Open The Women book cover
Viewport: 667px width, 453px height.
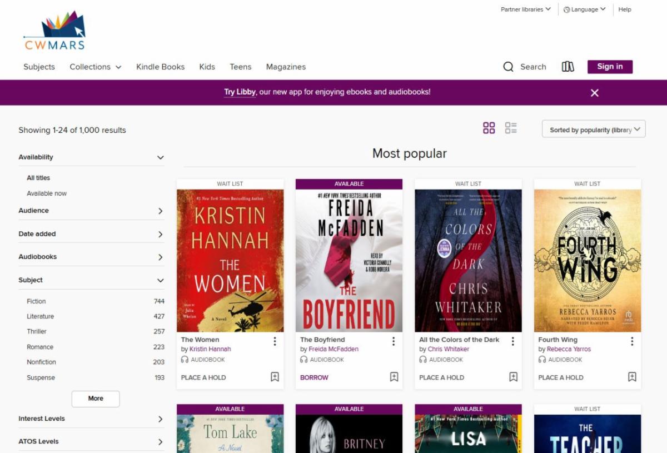[x=230, y=261]
